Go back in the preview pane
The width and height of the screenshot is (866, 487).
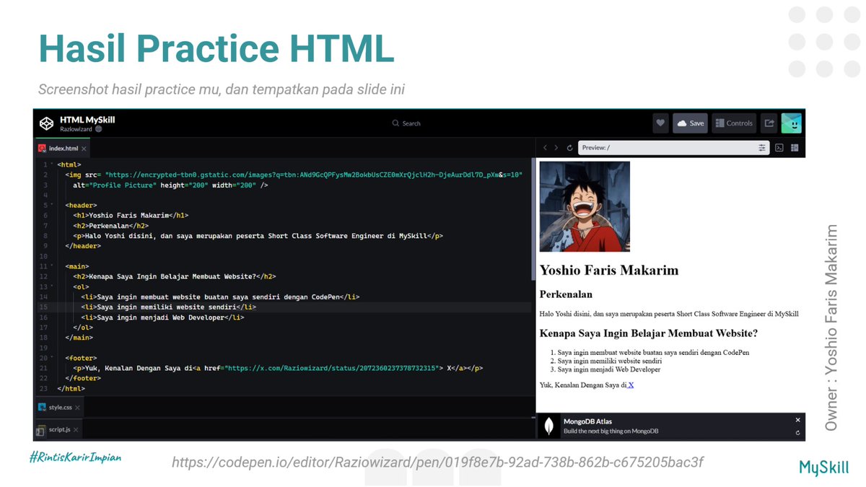click(x=546, y=148)
